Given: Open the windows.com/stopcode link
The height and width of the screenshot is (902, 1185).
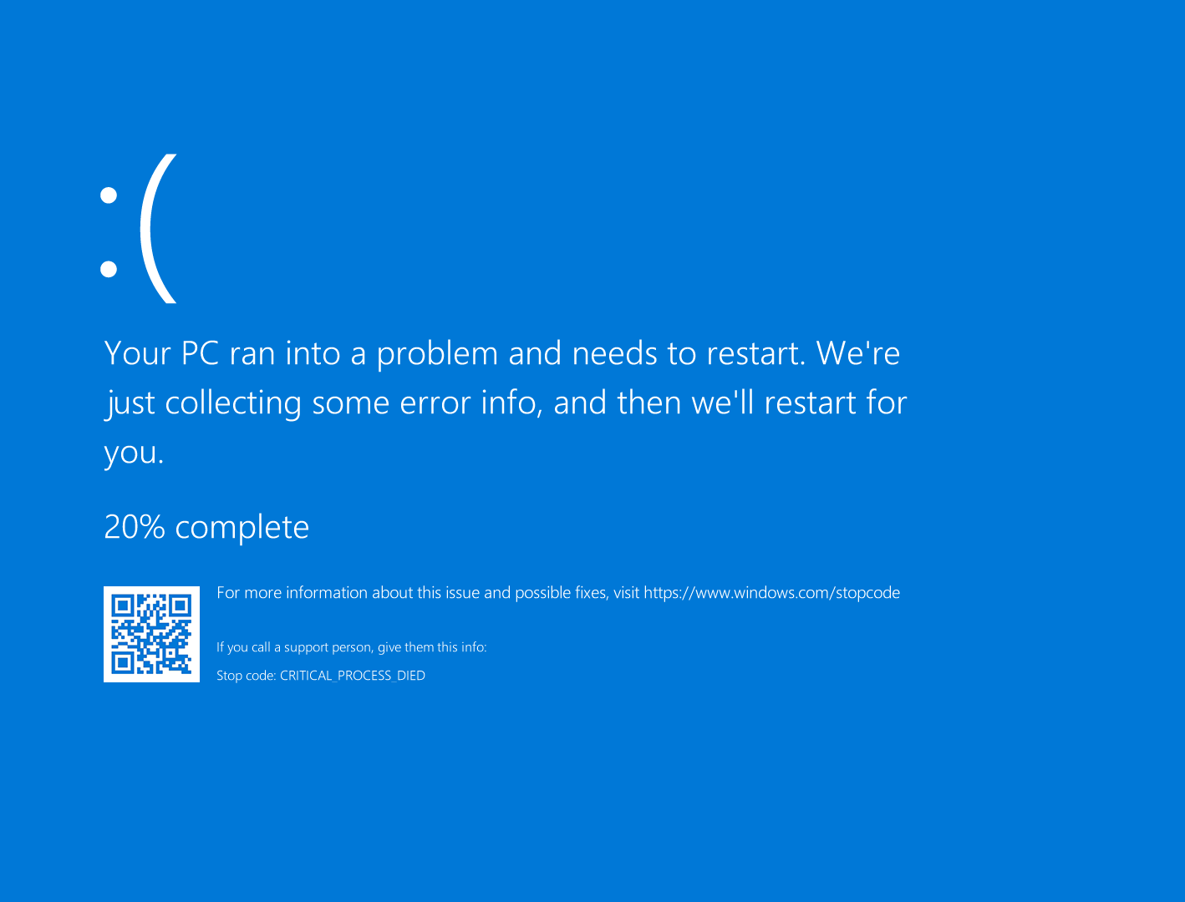Looking at the screenshot, I should point(771,593).
